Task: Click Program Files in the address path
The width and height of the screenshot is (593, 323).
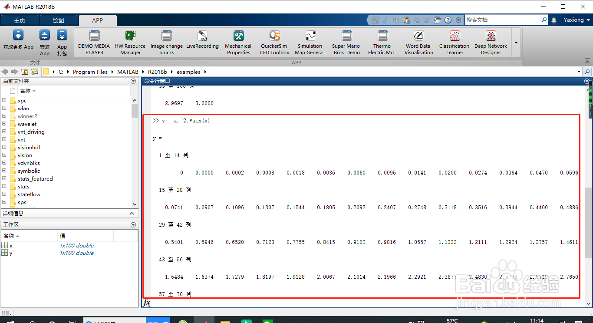Action: tap(90, 72)
